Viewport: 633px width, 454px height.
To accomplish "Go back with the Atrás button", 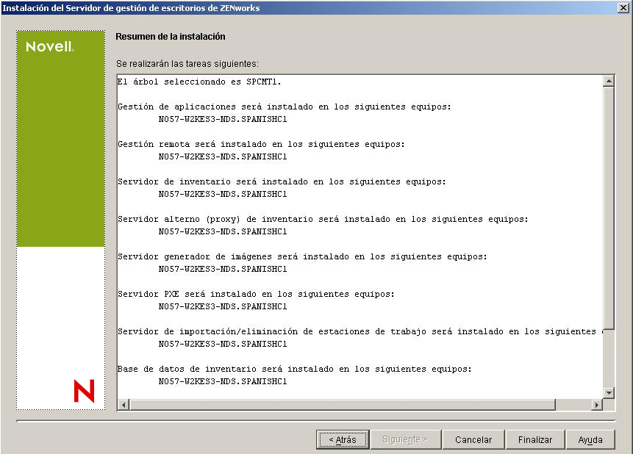I will [343, 439].
